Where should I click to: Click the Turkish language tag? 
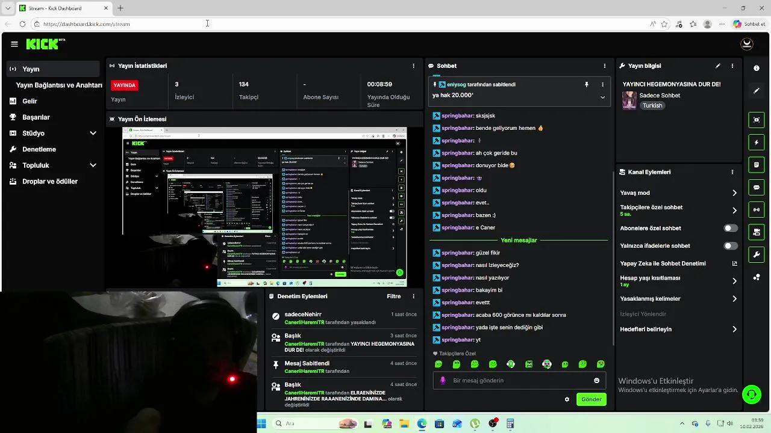(652, 106)
